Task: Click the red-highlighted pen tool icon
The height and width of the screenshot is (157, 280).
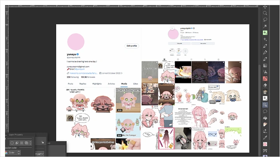Action: [265, 79]
